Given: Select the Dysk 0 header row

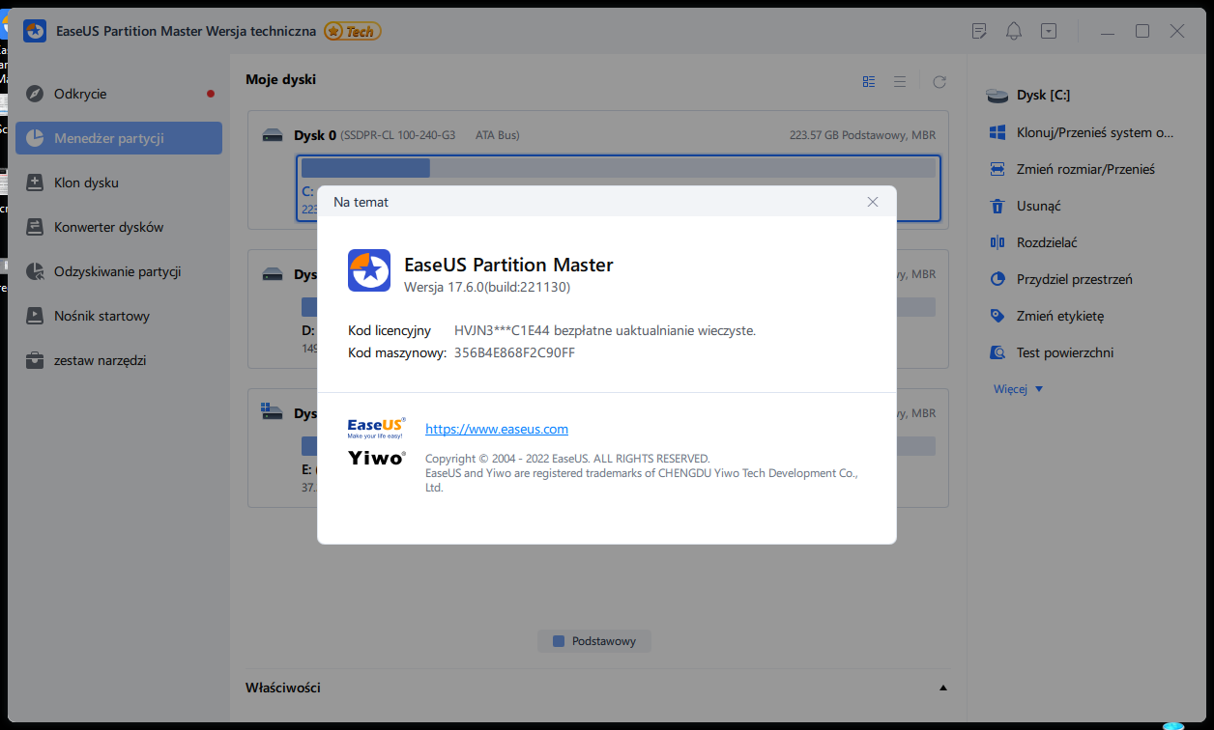Looking at the screenshot, I should (598, 135).
